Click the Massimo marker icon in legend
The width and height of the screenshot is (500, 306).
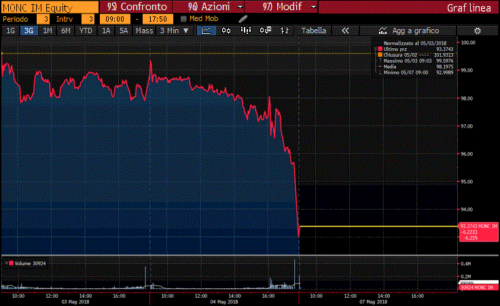coord(380,61)
